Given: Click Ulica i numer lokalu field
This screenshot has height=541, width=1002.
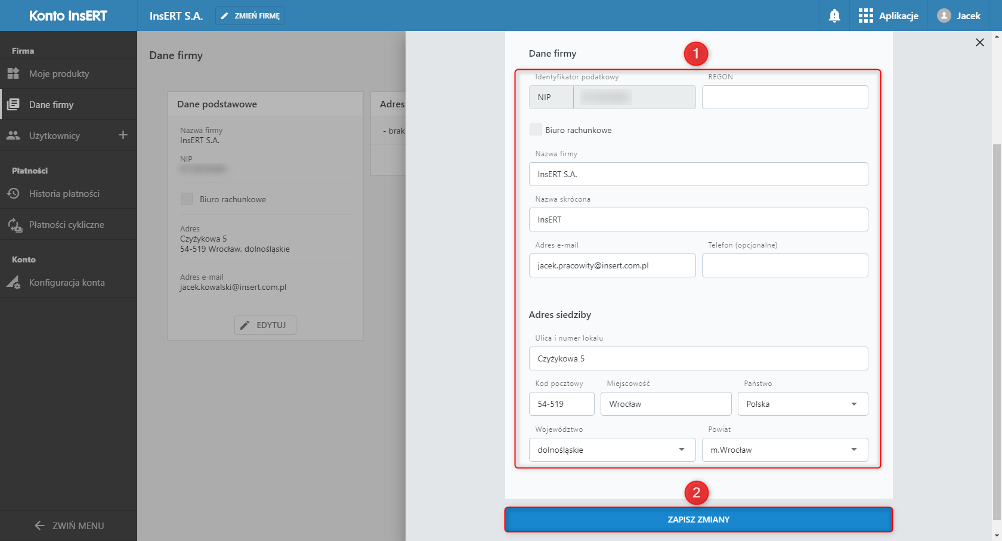Looking at the screenshot, I should pyautogui.click(x=698, y=358).
